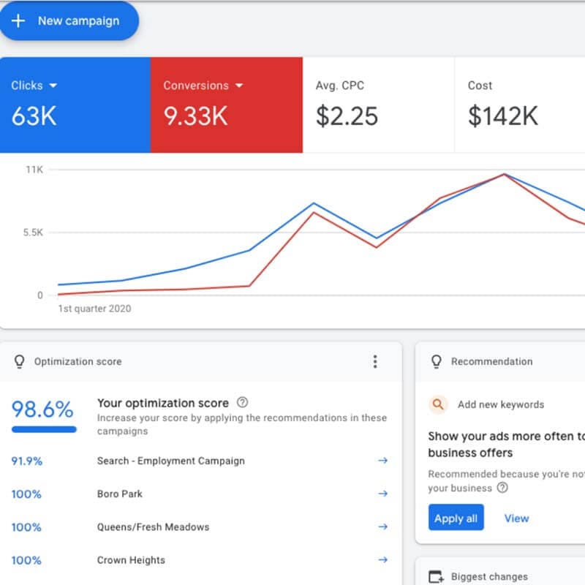
Task: Open the Clicks metric dropdown arrow
Action: [53, 86]
